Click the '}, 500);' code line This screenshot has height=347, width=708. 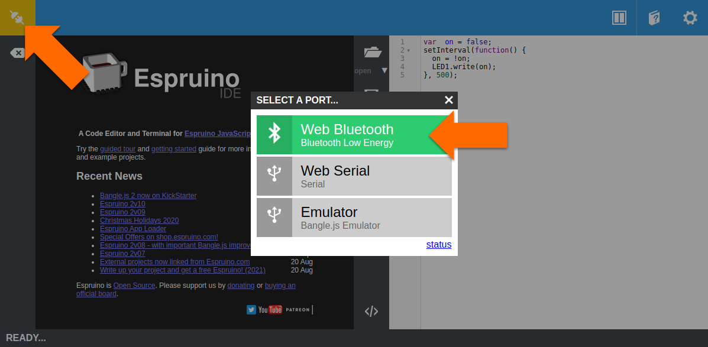440,75
